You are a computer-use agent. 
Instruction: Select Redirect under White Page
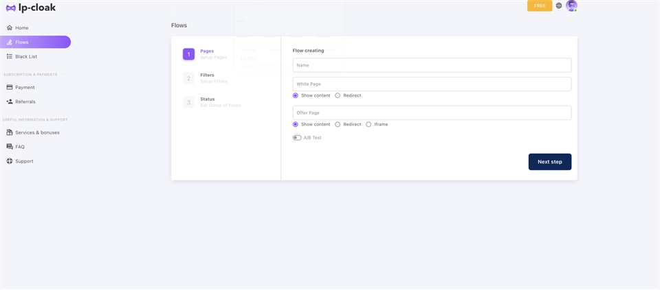(x=338, y=95)
